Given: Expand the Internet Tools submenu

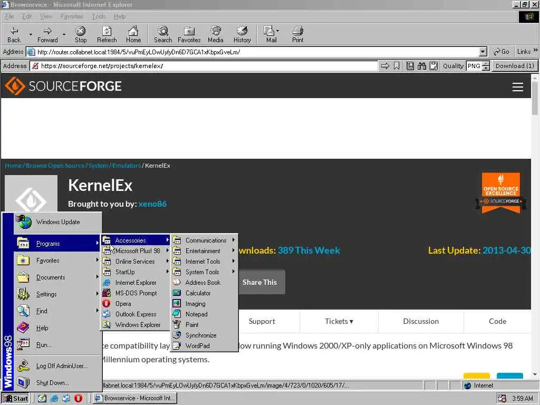Looking at the screenshot, I should 205,262.
